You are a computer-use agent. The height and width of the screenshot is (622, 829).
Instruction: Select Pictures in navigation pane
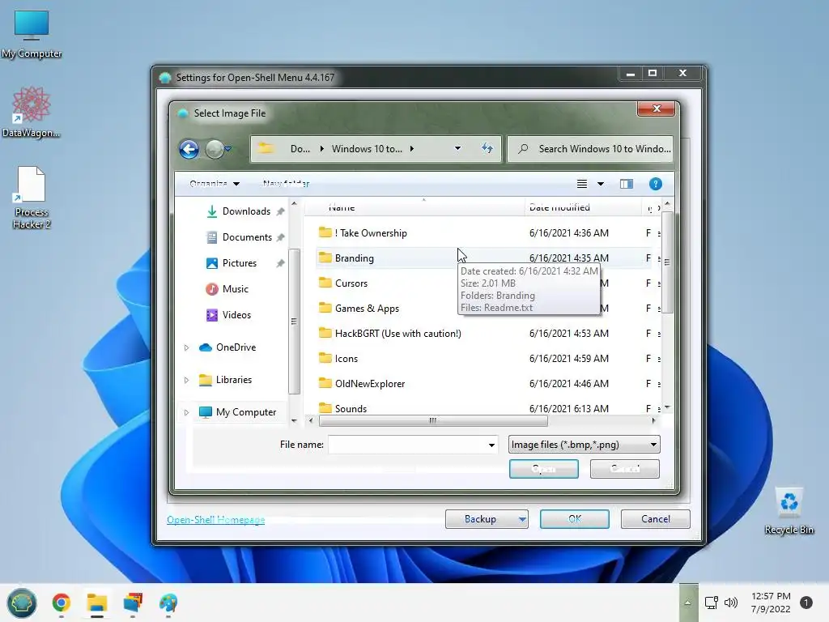pyautogui.click(x=239, y=263)
